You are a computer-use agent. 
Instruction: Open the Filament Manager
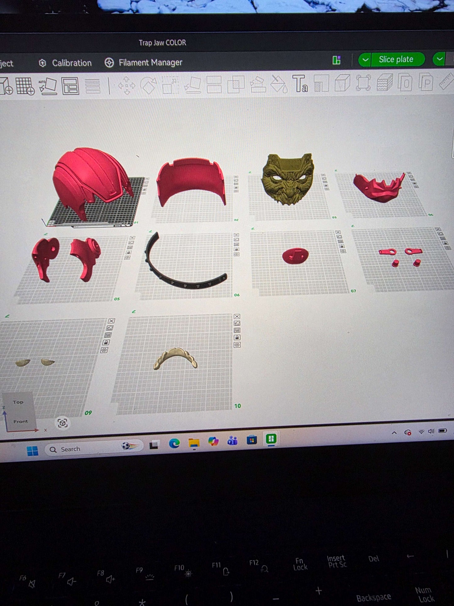pos(143,63)
